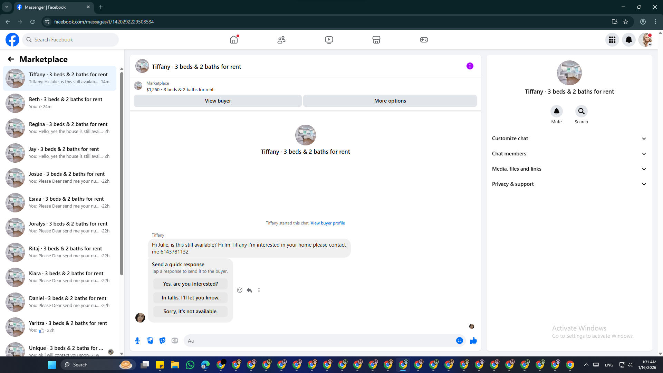Open emoji picker in message box
The image size is (663, 373).
coord(459,341)
